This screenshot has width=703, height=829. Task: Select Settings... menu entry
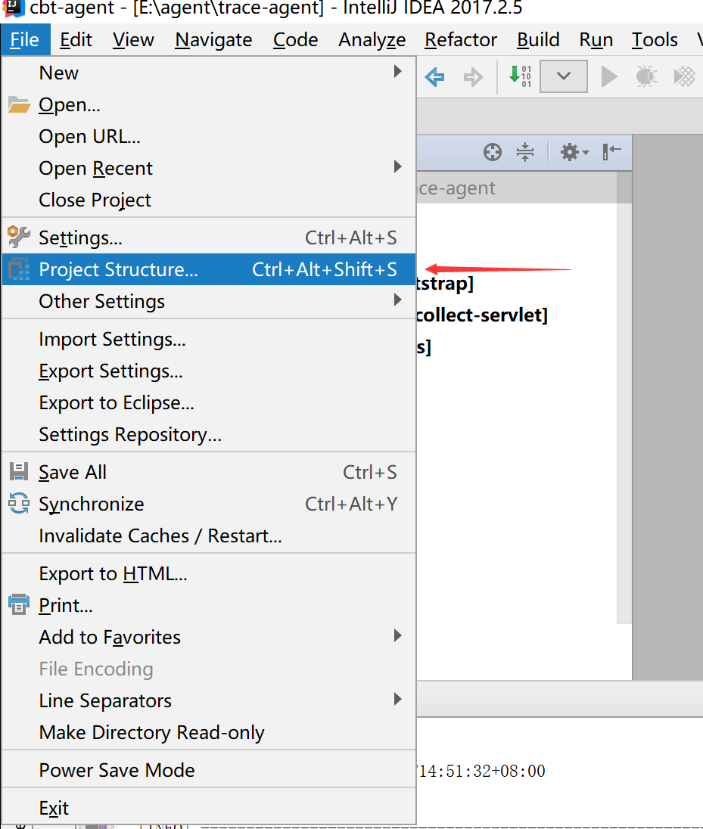[209, 238]
